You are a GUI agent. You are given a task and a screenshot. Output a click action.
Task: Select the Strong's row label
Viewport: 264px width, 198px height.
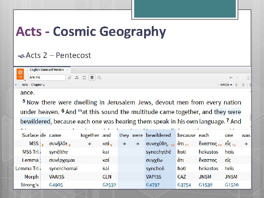30,185
